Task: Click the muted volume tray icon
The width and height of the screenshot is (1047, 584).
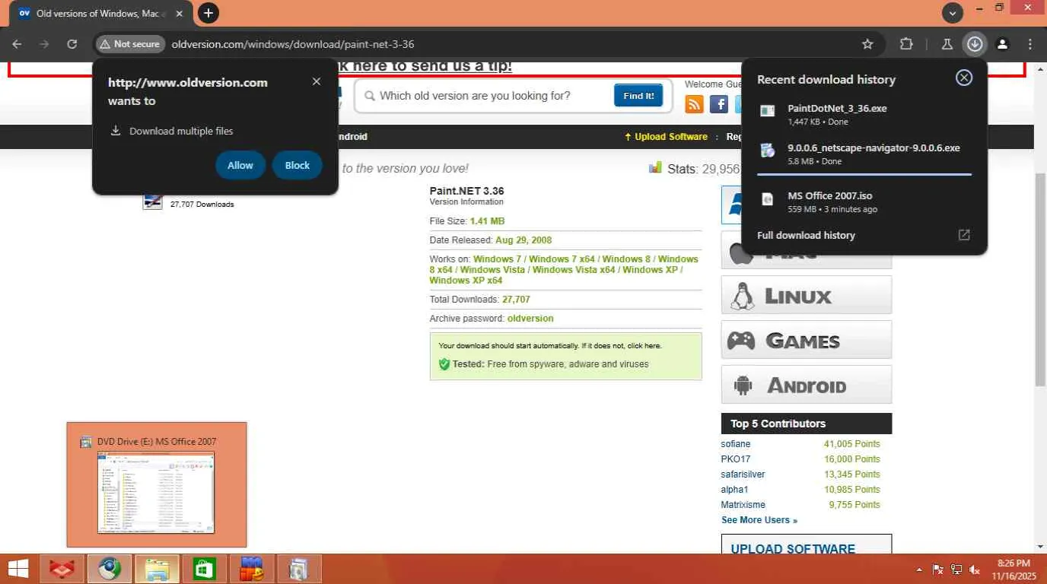Action: click(x=974, y=570)
